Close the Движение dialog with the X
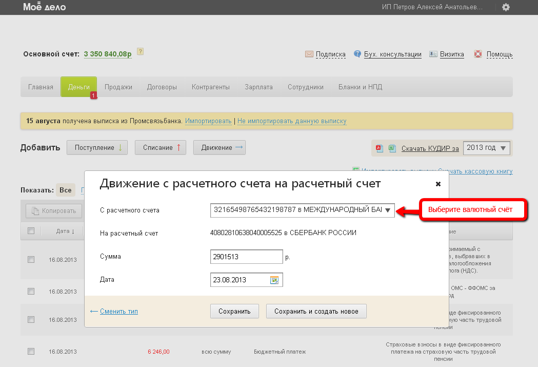This screenshot has height=367, width=538. (438, 184)
